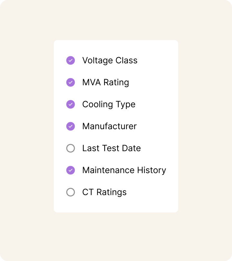This screenshot has width=232, height=261.
Task: Click the checked circle beside Maintenance History
Action: pyautogui.click(x=70, y=170)
